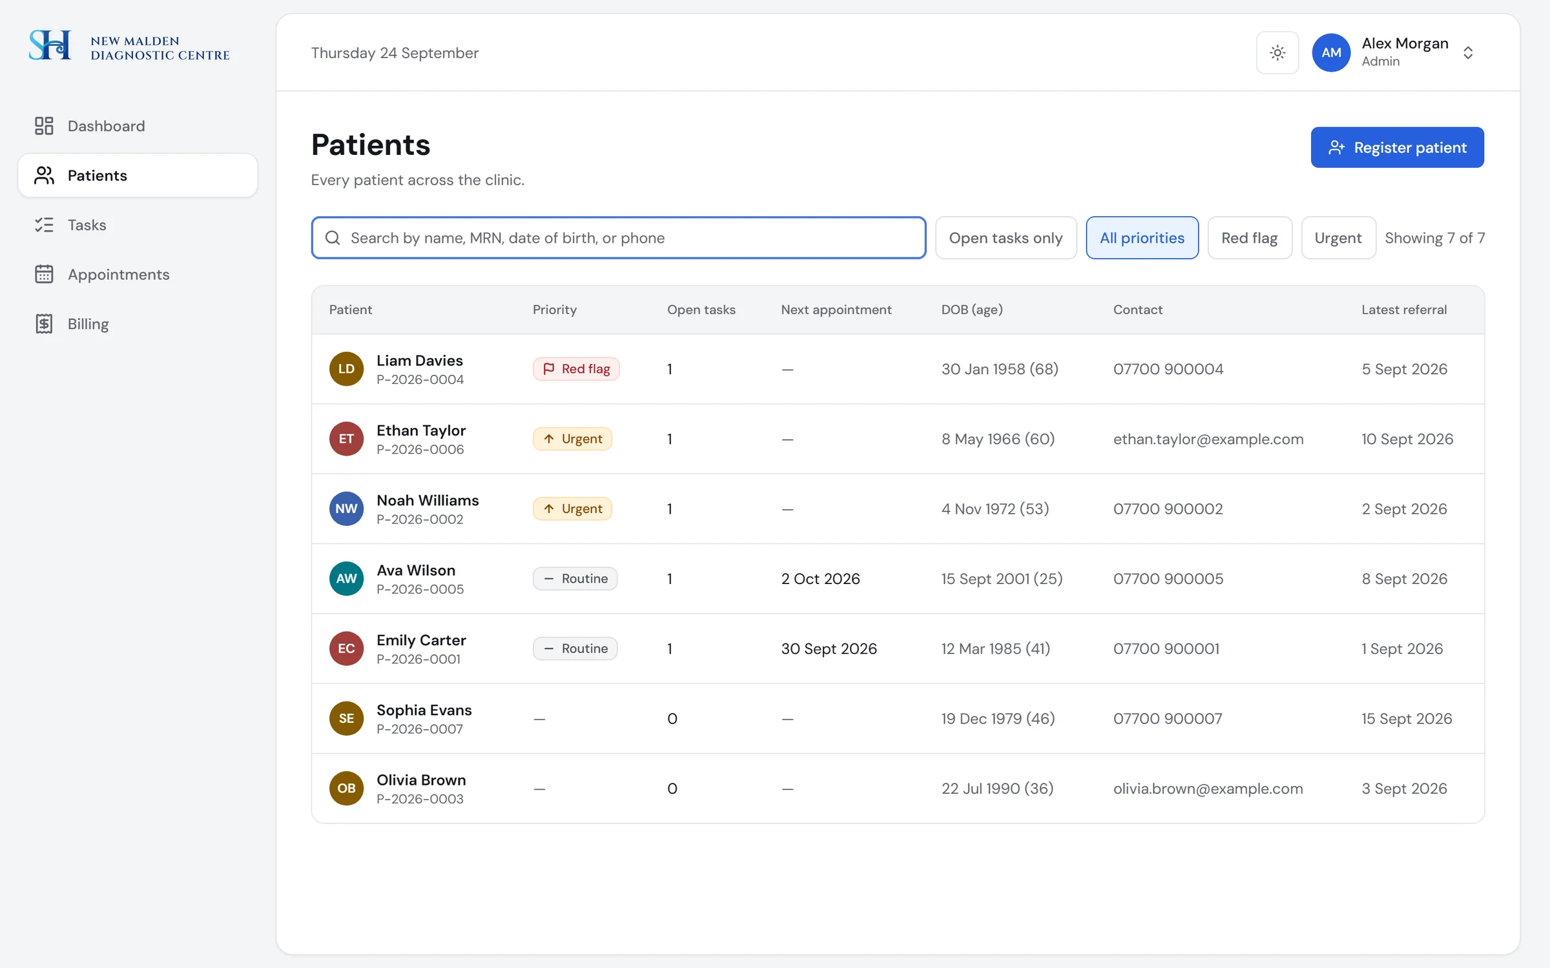Click the 10 Sept 2026 referral date
Image resolution: width=1550 pixels, height=968 pixels.
tap(1407, 439)
